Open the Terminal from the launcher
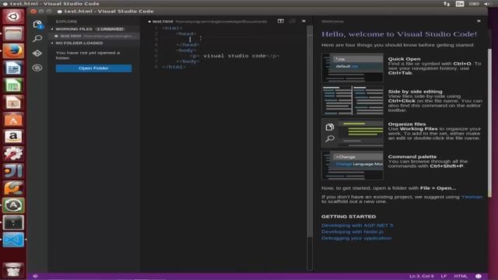The image size is (498, 280). point(13,222)
